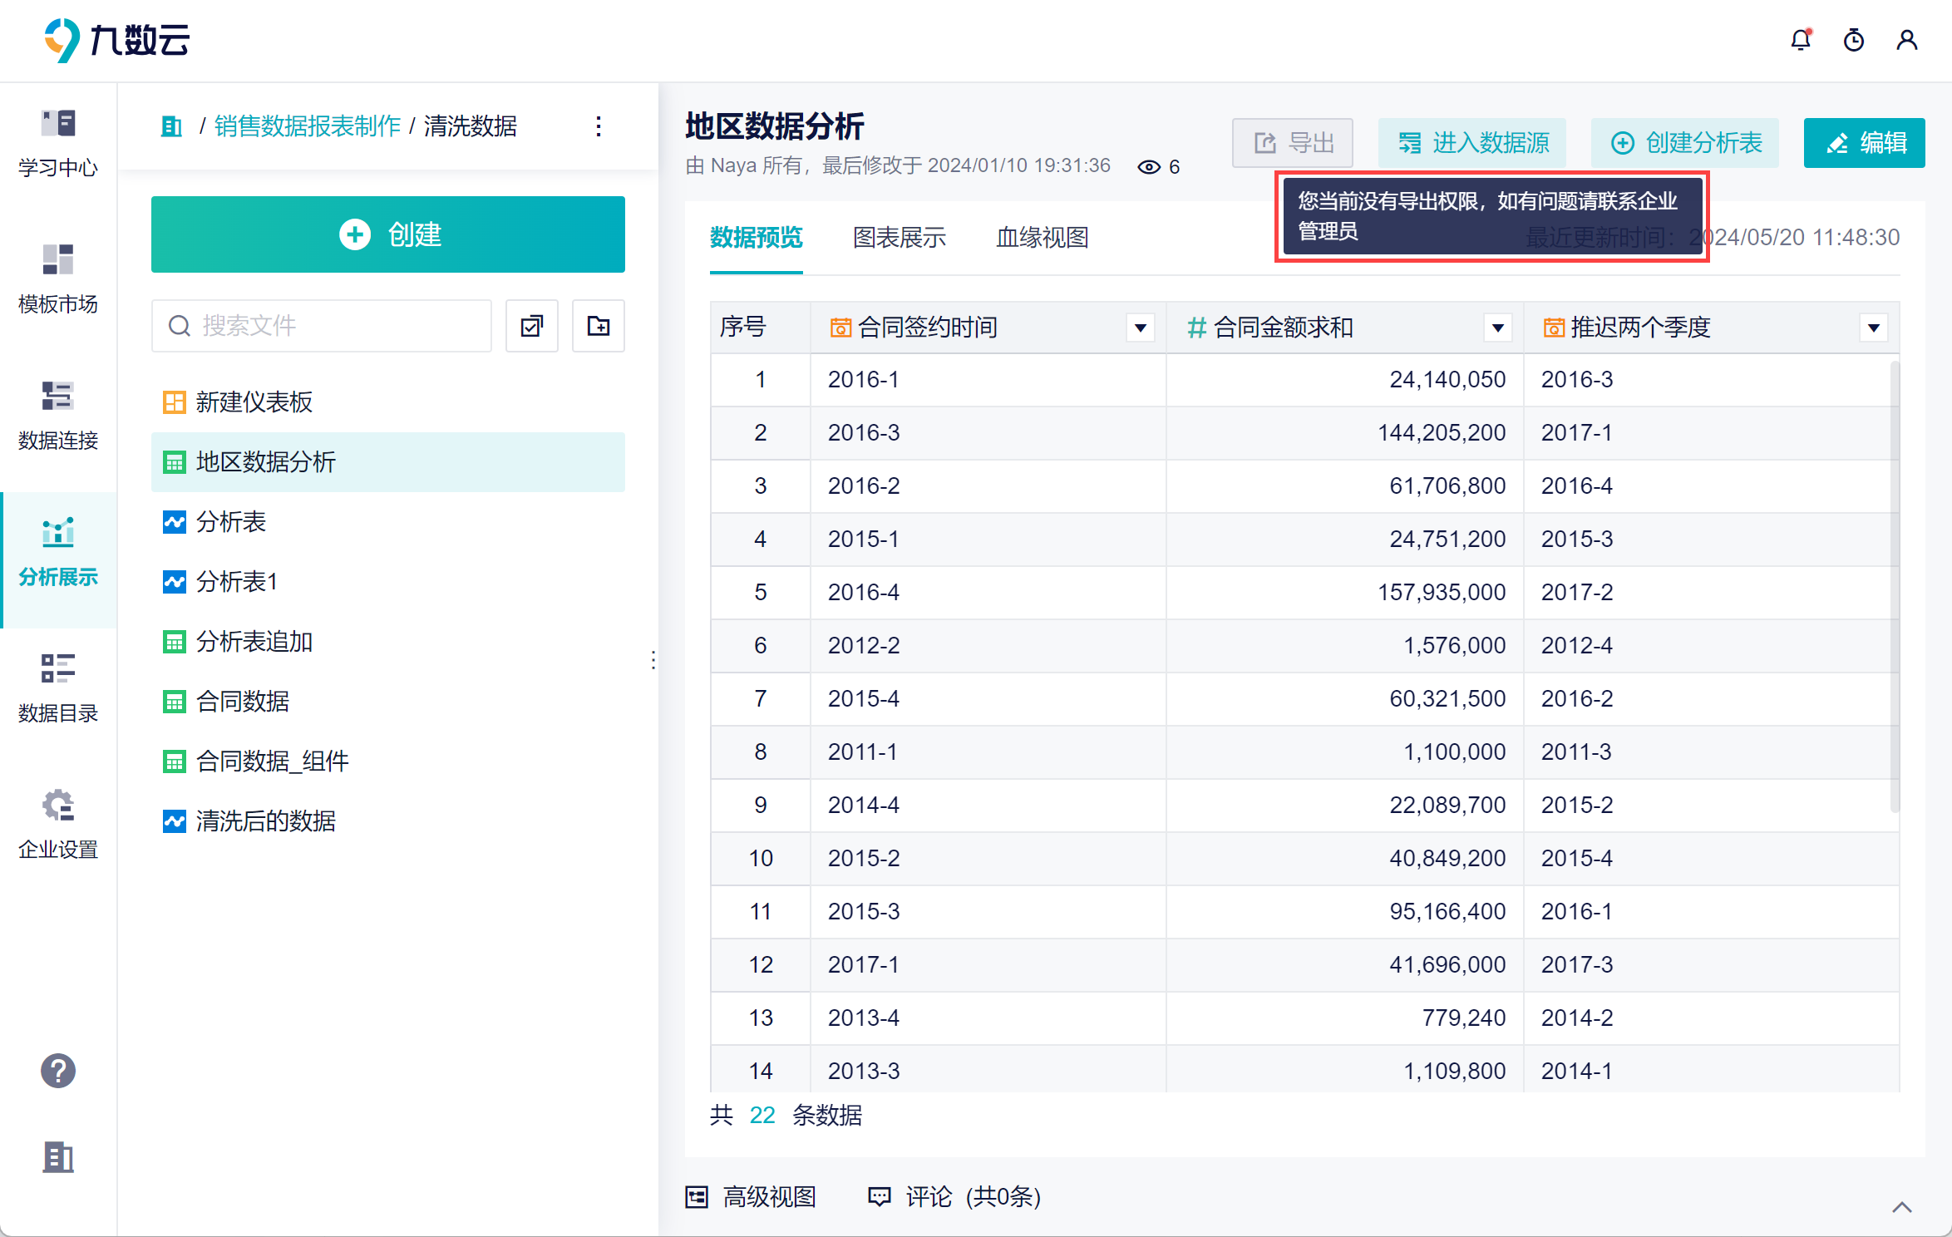This screenshot has width=1952, height=1237.
Task: Toggle the batch select checkbox icon
Action: click(532, 326)
